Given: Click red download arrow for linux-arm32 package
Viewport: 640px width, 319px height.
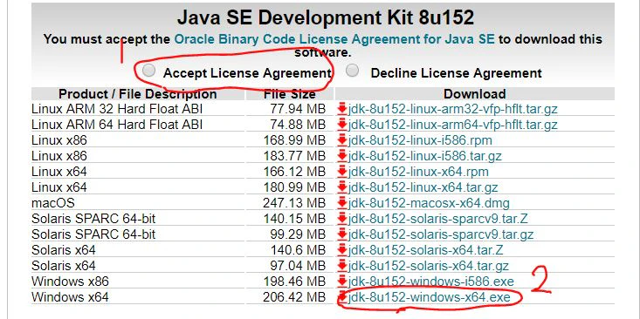Looking at the screenshot, I should tap(342, 109).
